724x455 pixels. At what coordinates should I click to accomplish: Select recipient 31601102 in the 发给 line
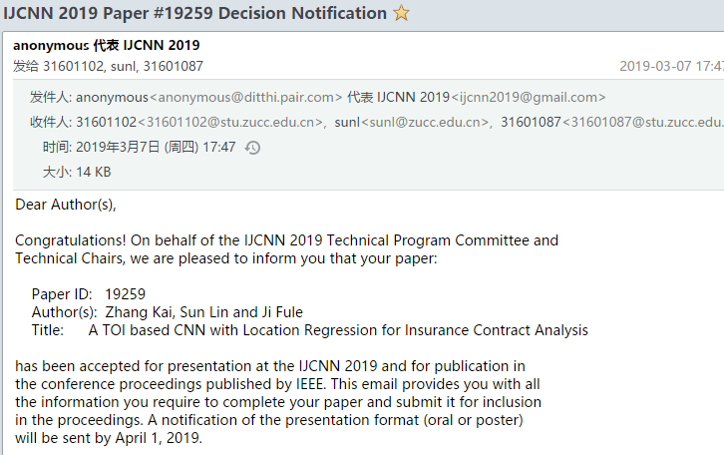tap(74, 66)
